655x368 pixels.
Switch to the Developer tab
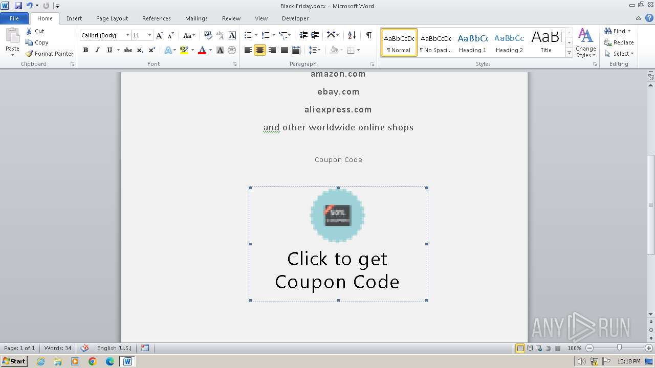pos(295,18)
